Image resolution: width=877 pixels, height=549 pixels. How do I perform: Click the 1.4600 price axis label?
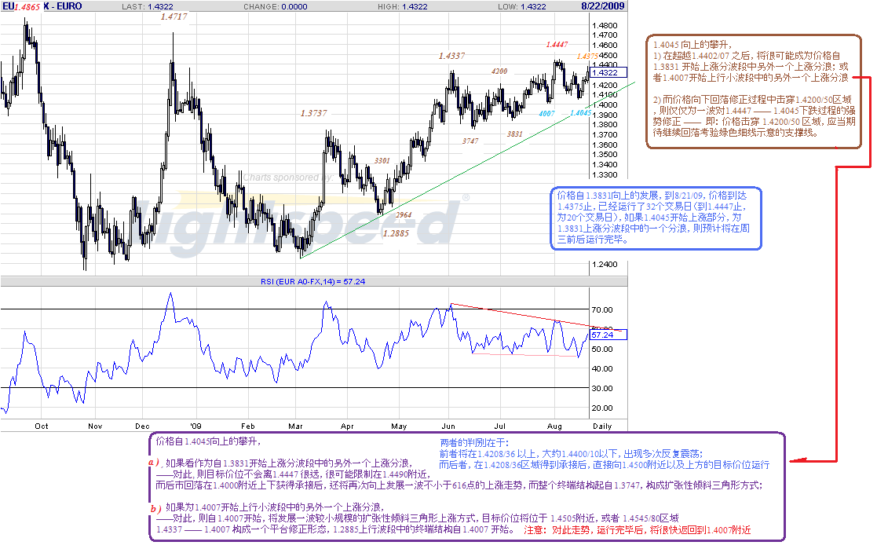click(605, 46)
